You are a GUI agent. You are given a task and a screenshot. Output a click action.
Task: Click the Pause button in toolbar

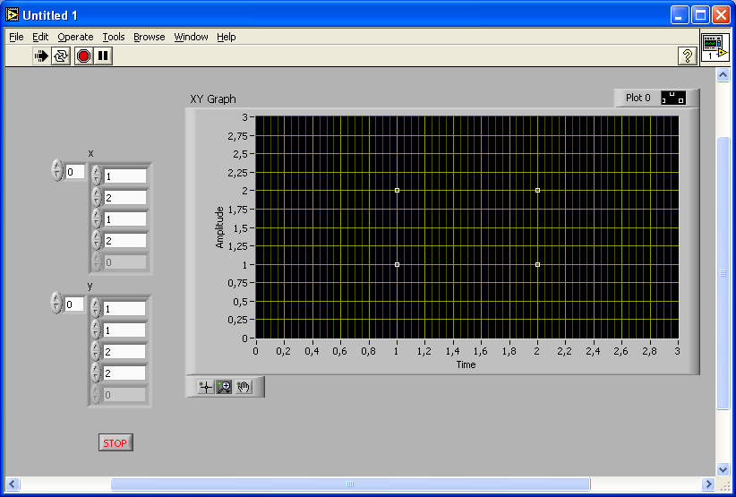103,56
